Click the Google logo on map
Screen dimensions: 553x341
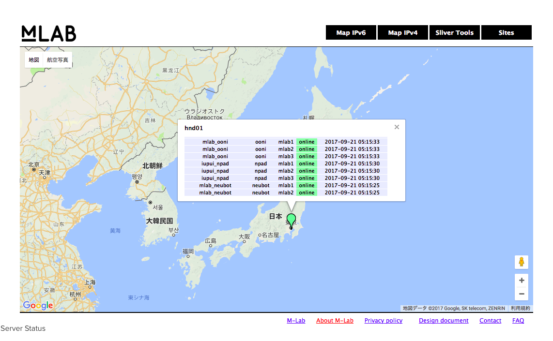click(x=38, y=305)
